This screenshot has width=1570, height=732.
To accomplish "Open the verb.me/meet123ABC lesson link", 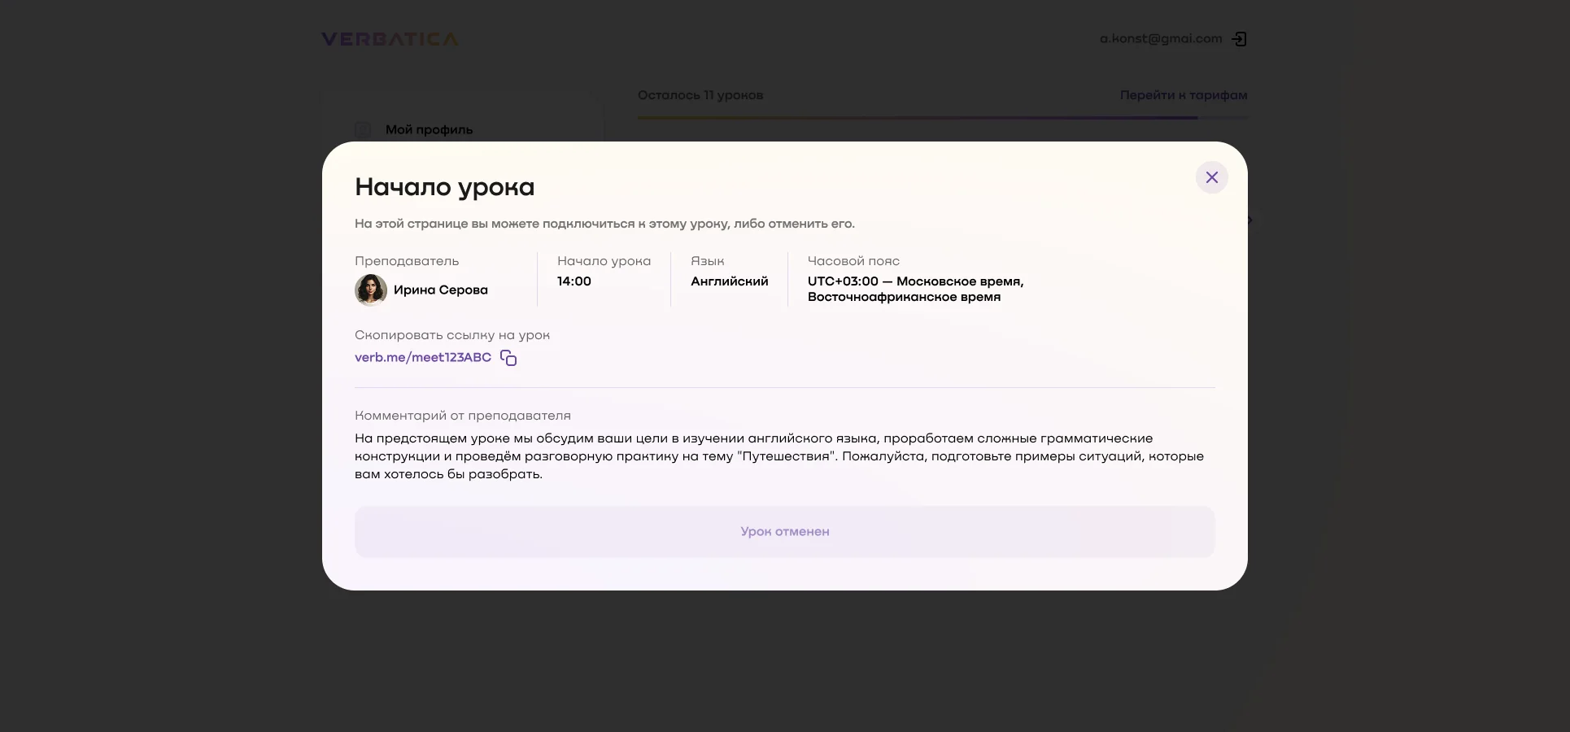I will click(423, 357).
